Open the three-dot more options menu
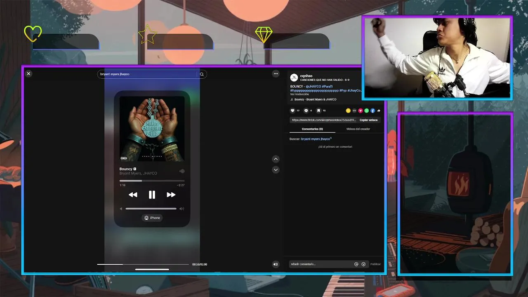 [276, 73]
